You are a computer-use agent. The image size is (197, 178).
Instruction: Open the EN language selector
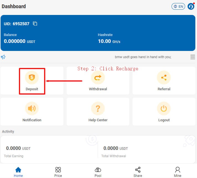(x=178, y=6)
